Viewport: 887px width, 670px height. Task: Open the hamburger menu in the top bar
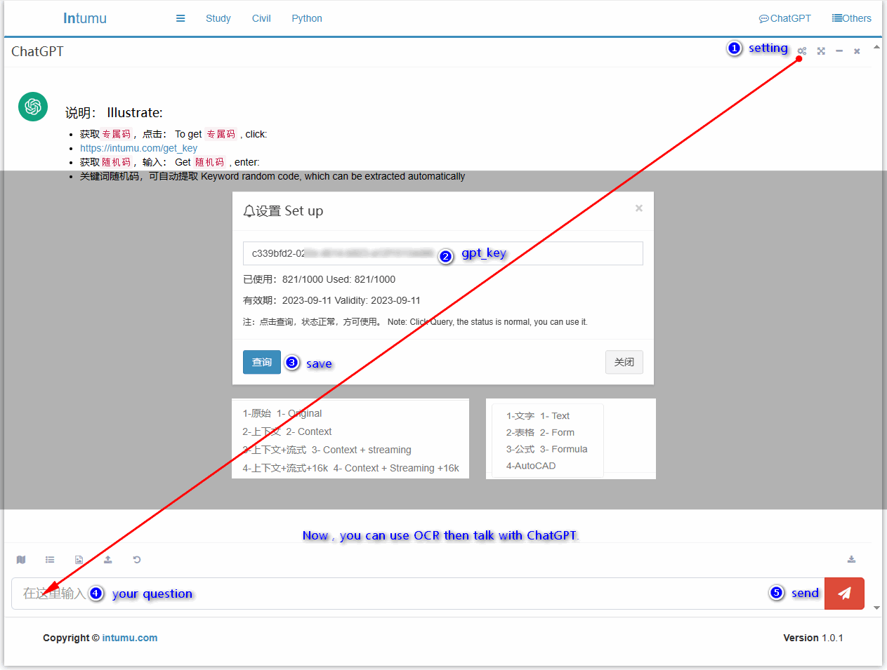pos(180,18)
